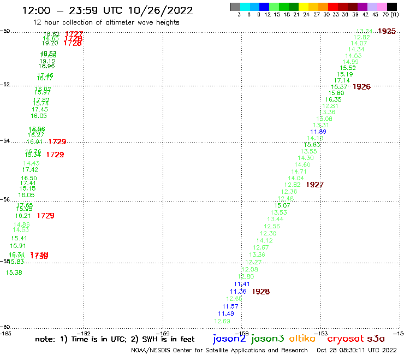The width and height of the screenshot is (404, 355).
Task: Select the orange 30 ft color swatch
Action: pyautogui.click(x=323, y=7)
